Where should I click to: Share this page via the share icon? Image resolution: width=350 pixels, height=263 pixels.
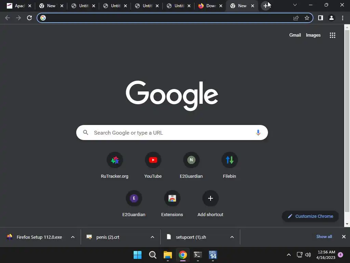coord(296,18)
